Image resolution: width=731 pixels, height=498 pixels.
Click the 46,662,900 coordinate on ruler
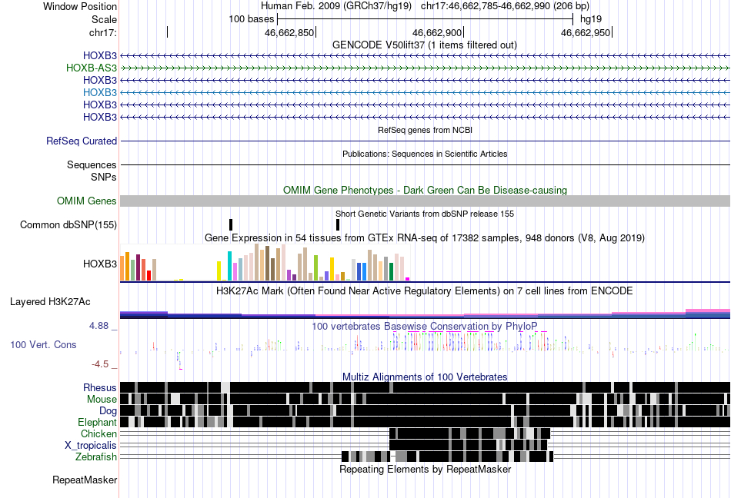tap(437, 32)
